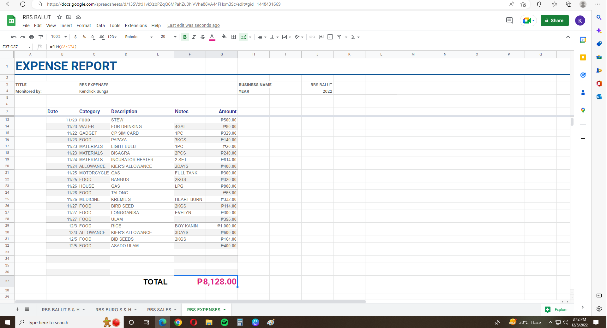This screenshot has height=328, width=607.
Task: Click the green Share button
Action: coord(554,20)
